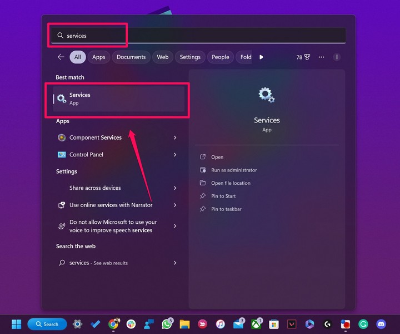This screenshot has width=400, height=334.
Task: Select Pin to taskbar
Action: (226, 209)
